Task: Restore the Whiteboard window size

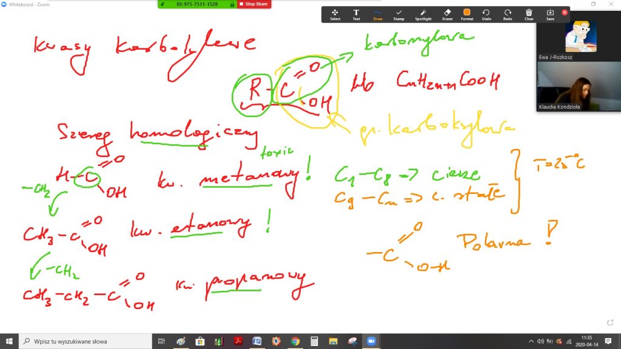Action: tap(593, 4)
